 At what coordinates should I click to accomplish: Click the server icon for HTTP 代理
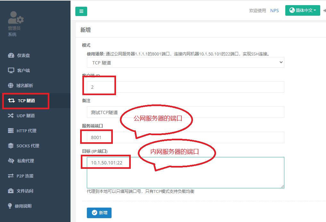click(11, 131)
